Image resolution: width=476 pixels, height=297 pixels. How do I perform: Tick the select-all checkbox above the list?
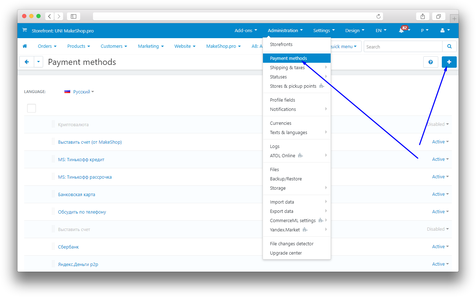[32, 108]
